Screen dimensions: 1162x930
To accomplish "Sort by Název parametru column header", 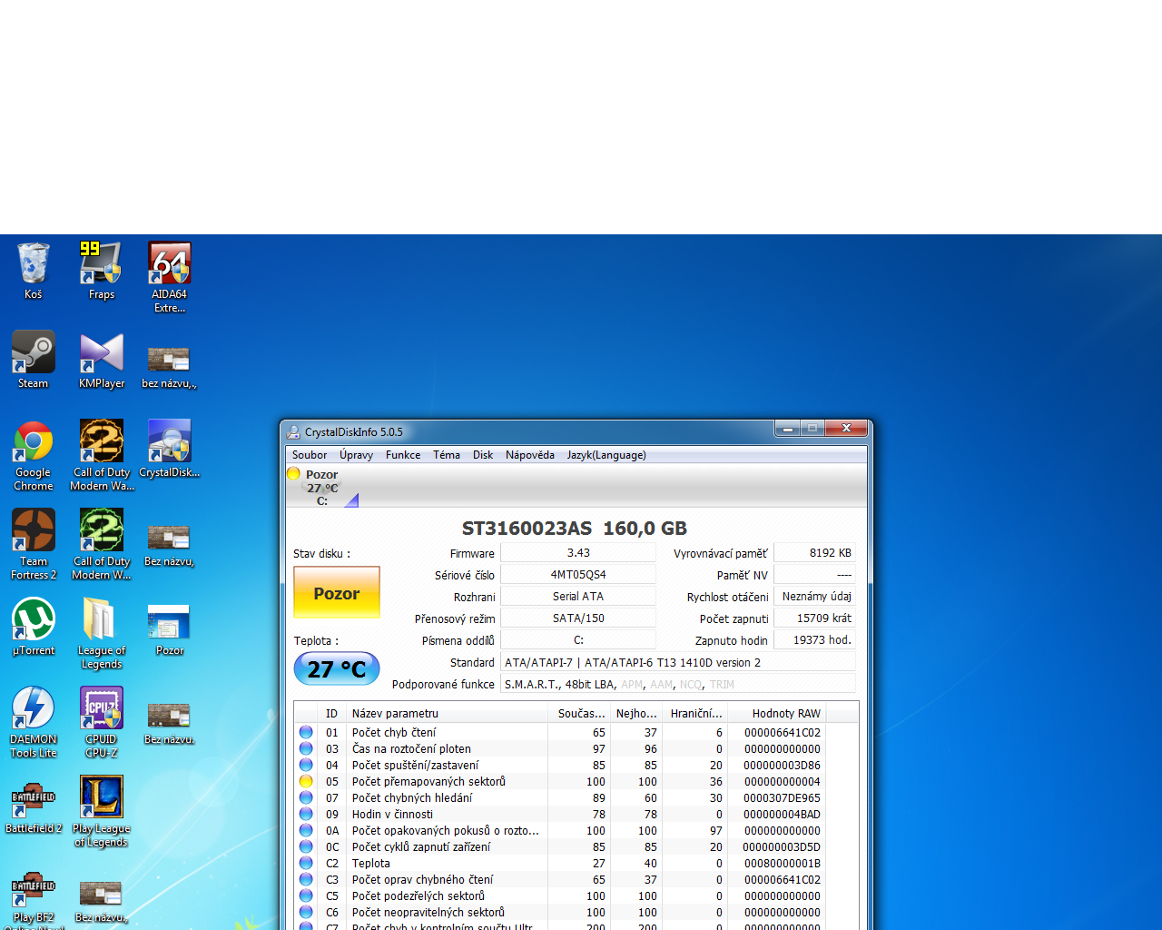I will click(x=447, y=714).
